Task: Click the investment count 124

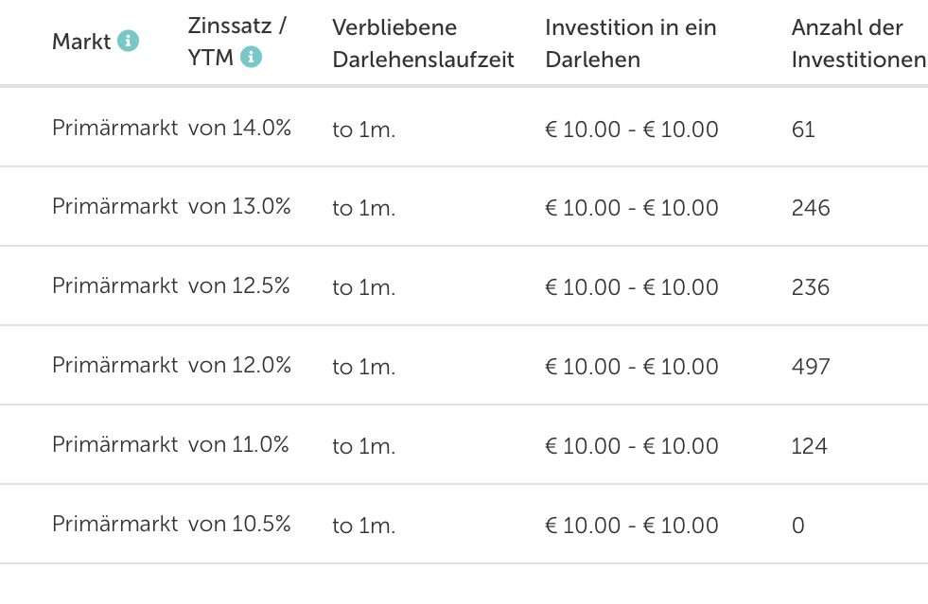Action: 810,446
